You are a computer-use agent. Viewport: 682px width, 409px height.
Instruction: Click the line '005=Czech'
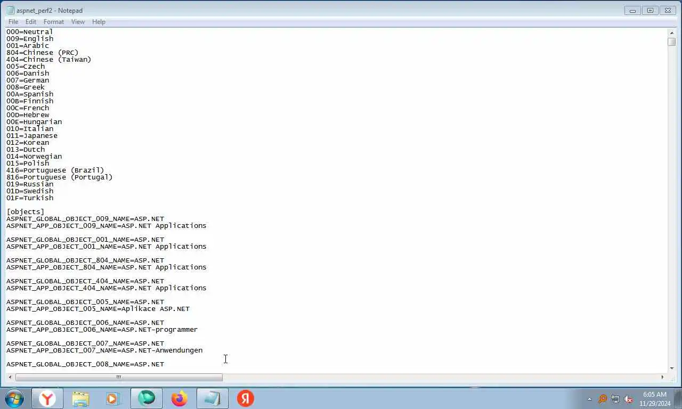[26, 67]
